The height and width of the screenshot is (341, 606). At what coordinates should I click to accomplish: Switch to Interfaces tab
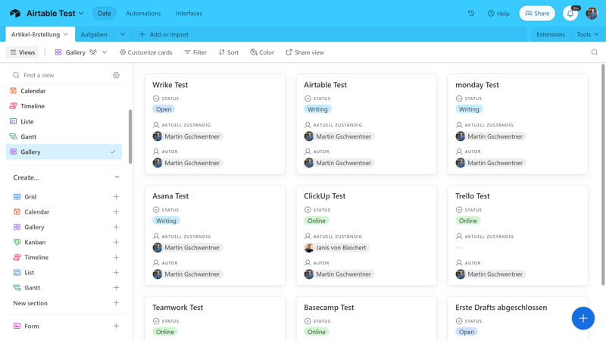[189, 13]
